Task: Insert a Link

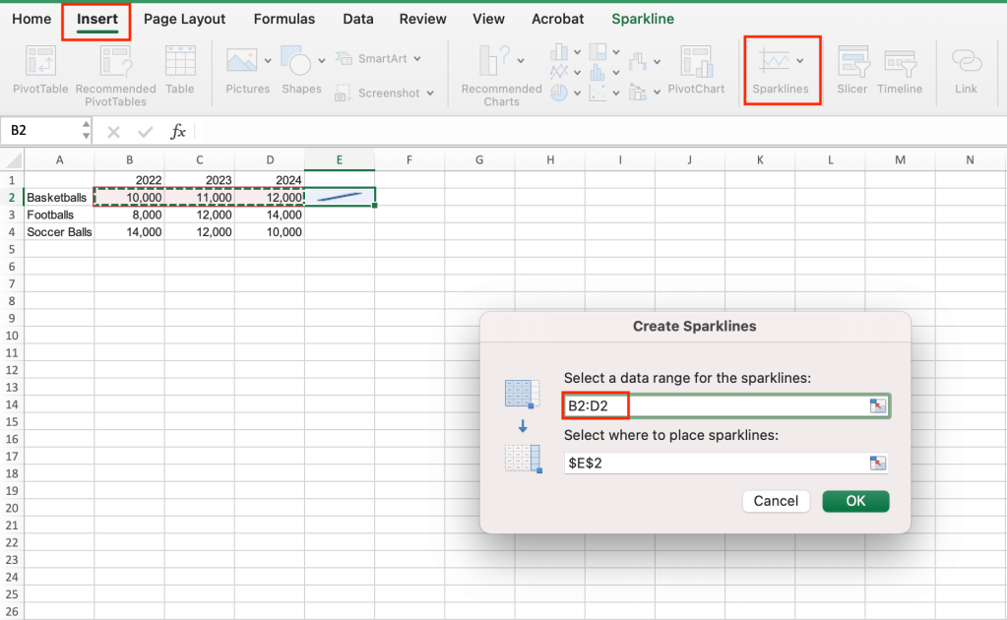Action: pyautogui.click(x=966, y=70)
